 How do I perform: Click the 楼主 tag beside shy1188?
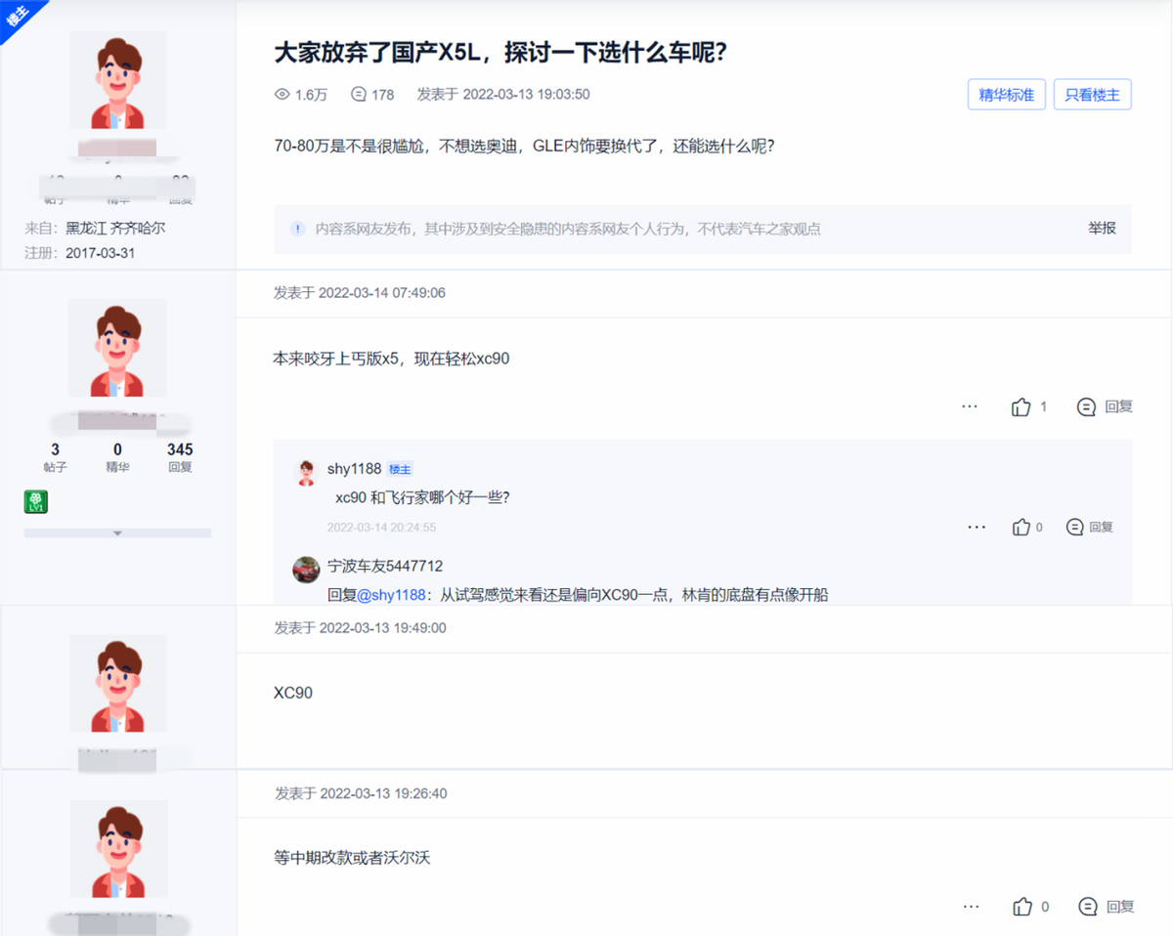(x=400, y=469)
